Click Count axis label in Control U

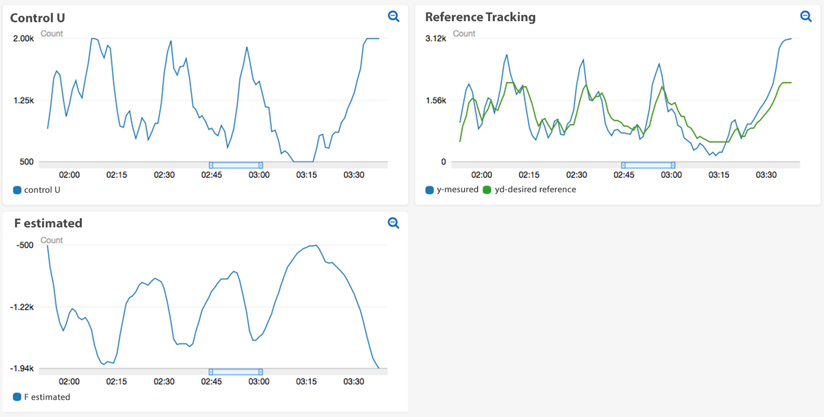pyautogui.click(x=51, y=34)
